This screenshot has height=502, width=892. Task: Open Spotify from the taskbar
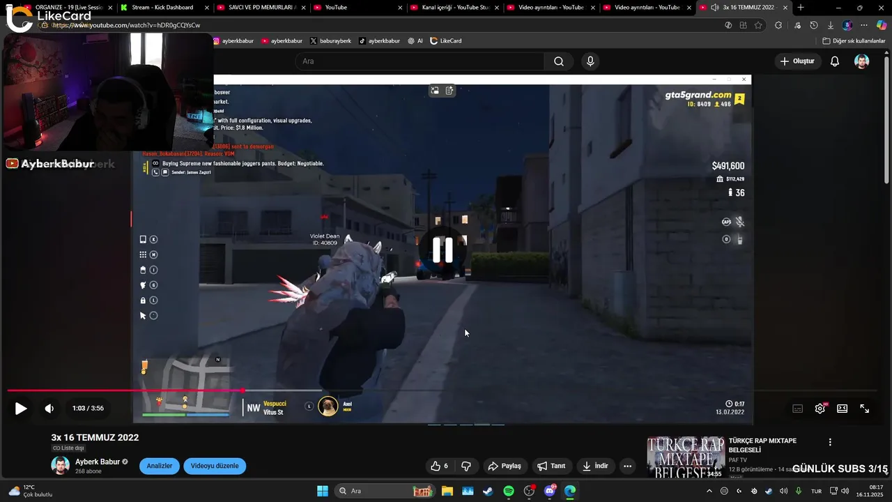(509, 491)
